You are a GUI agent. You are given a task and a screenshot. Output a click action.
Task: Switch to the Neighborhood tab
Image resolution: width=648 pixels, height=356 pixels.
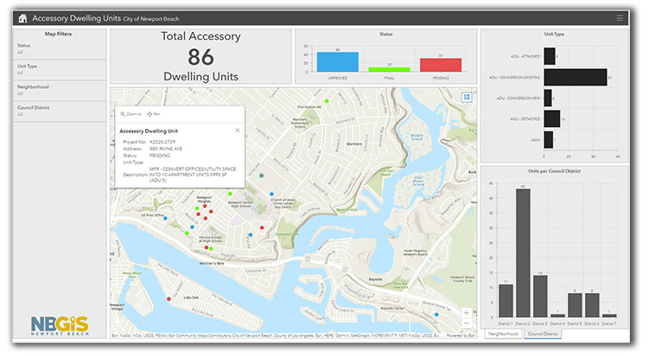503,334
